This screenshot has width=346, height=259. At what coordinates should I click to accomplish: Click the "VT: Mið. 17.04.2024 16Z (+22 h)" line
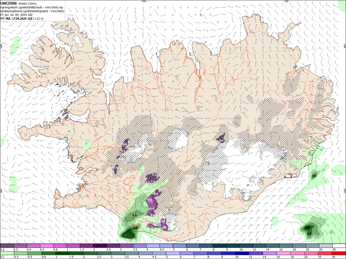coord(22,19)
